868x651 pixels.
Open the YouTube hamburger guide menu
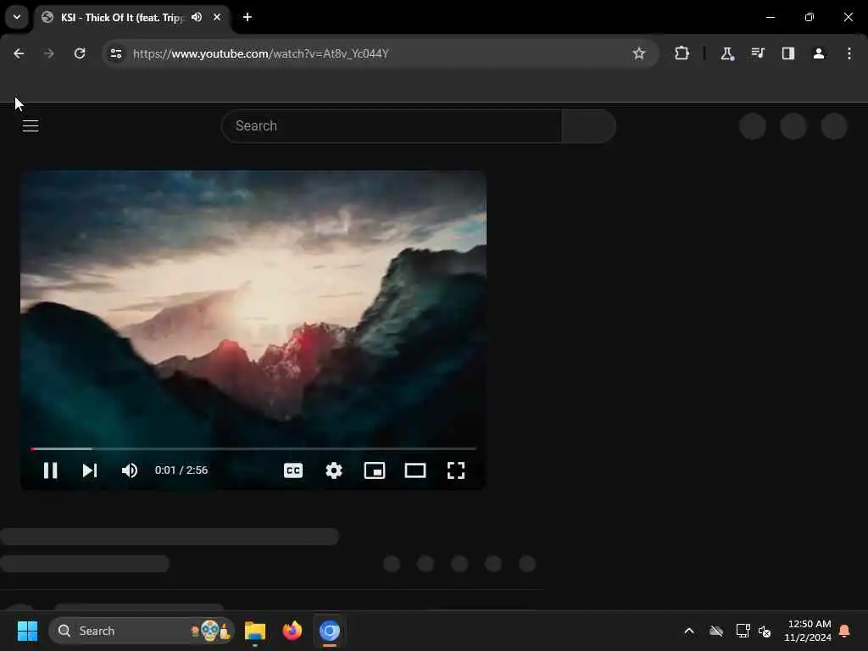(31, 126)
